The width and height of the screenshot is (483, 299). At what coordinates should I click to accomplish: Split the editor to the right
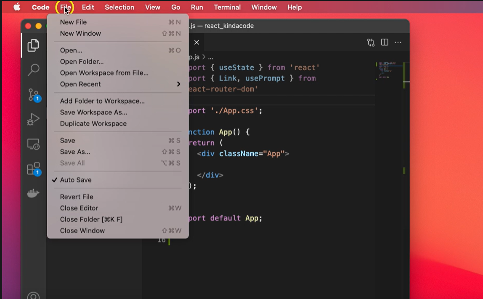tap(385, 42)
